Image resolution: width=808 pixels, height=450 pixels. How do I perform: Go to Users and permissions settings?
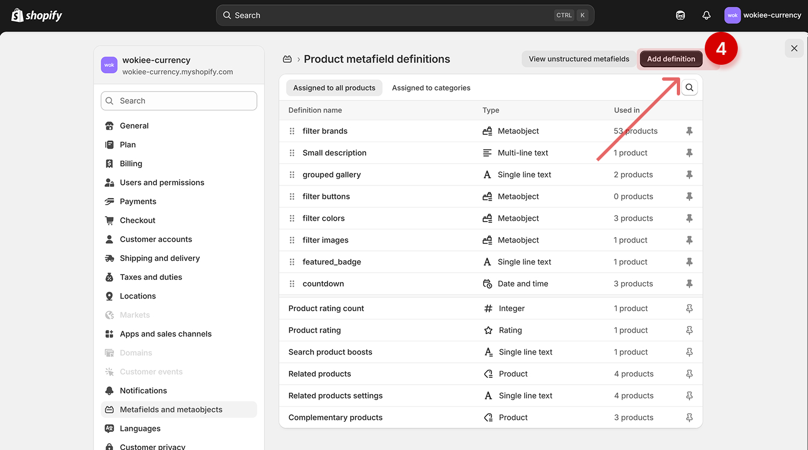[162, 183]
